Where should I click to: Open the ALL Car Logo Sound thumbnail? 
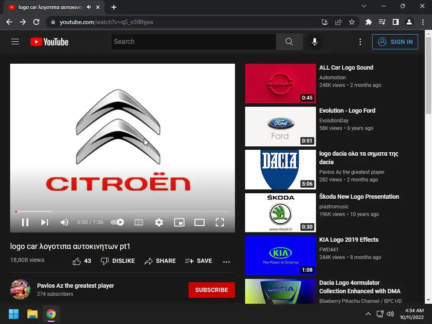281,84
